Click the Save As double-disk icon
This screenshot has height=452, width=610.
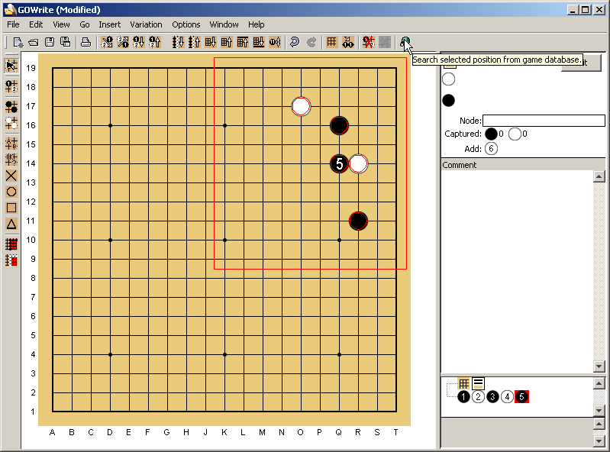click(x=66, y=42)
